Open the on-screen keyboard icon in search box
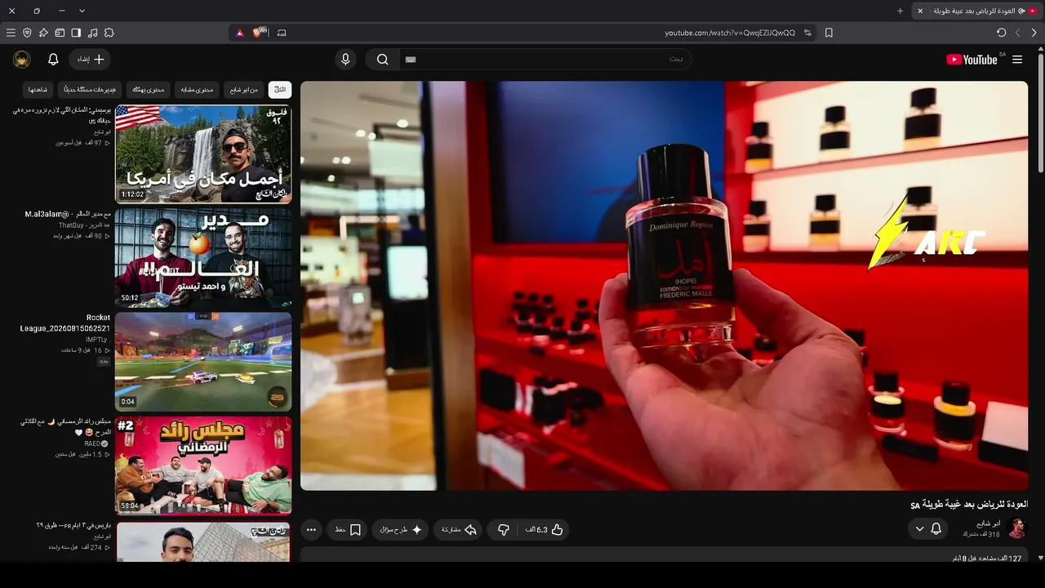 point(411,60)
